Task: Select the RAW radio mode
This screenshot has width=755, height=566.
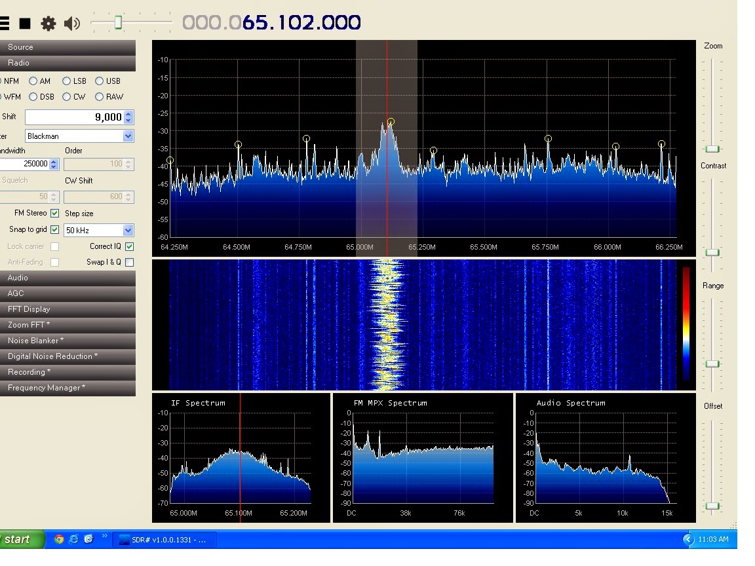Action: (x=99, y=97)
